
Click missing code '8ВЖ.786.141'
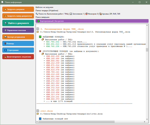53,72
